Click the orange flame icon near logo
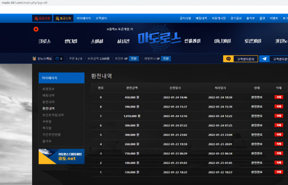The width and height of the screenshot is (288, 185). [x=36, y=29]
